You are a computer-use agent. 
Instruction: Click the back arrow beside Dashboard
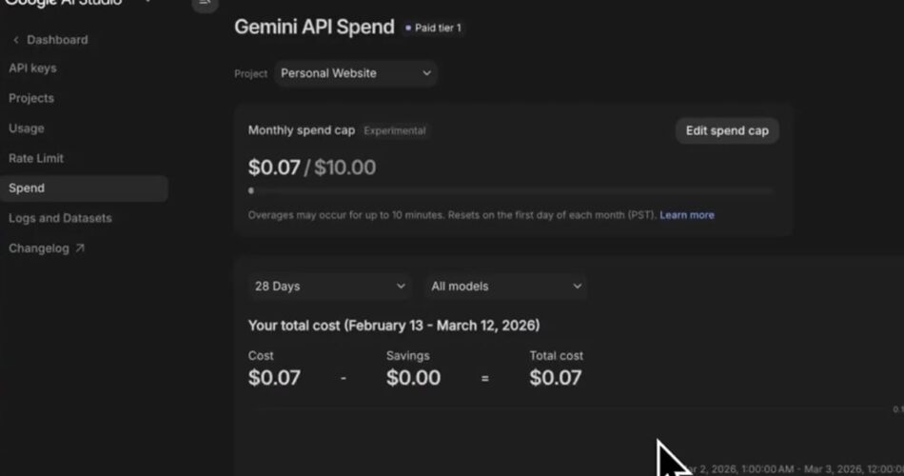[16, 40]
